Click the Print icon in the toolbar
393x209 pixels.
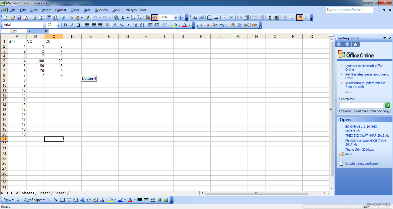click(x=34, y=18)
